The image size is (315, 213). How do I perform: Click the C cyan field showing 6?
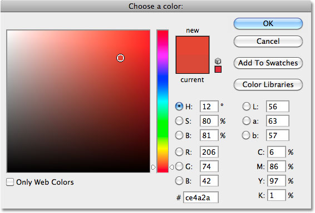pos(276,152)
